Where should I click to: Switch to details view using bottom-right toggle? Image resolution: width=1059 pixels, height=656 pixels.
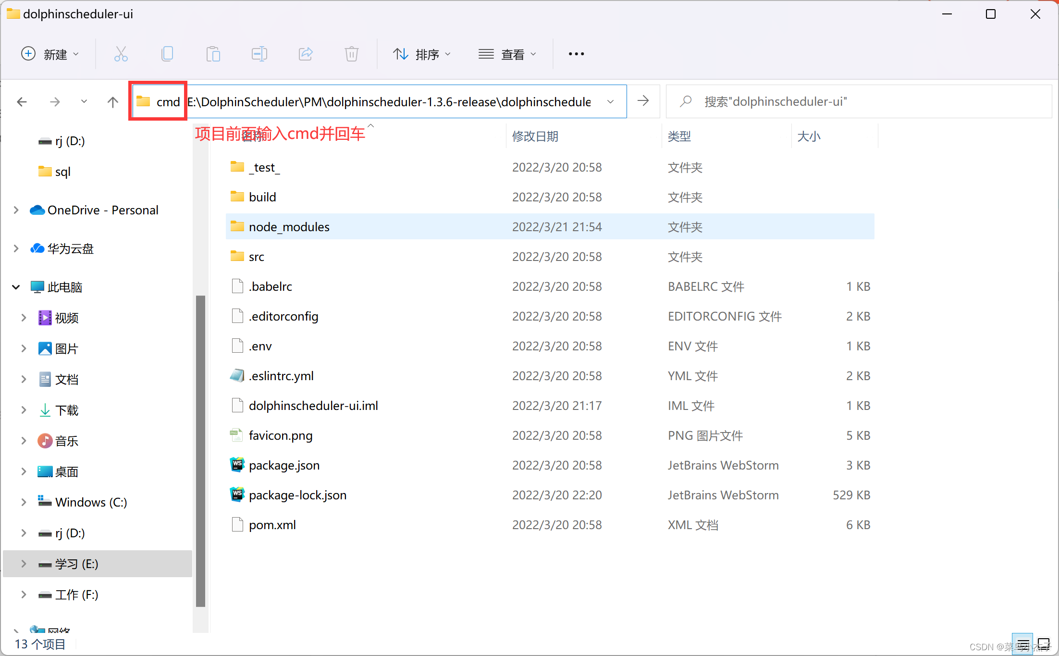1022,643
